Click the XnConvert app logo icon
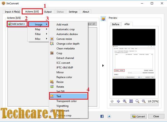 [x=3, y=3]
